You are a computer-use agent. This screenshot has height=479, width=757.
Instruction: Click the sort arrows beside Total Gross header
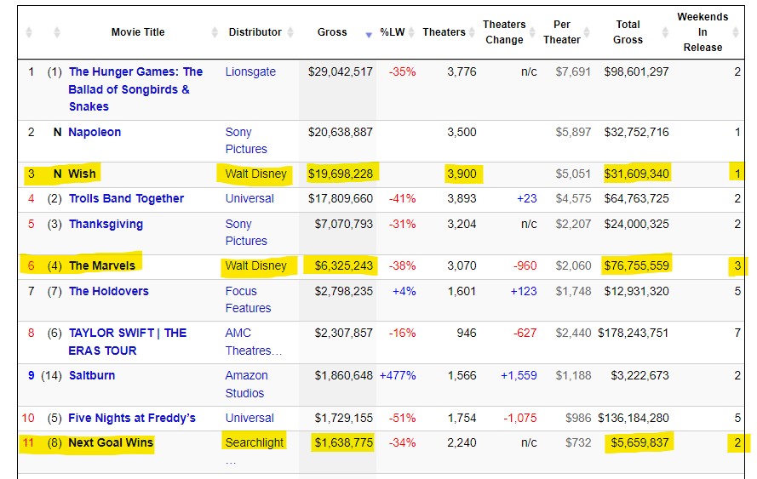pos(663,33)
